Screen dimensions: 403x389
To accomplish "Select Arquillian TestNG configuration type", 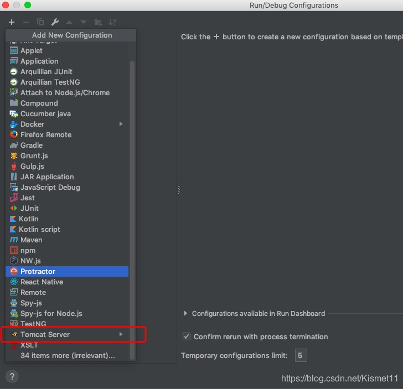I will 67,82.
